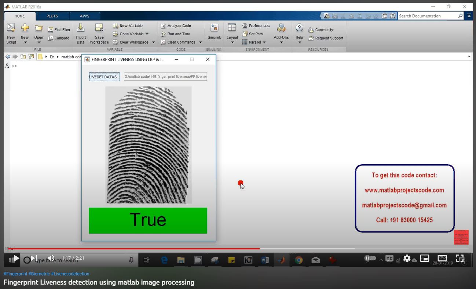Mute the video volume

point(51,259)
